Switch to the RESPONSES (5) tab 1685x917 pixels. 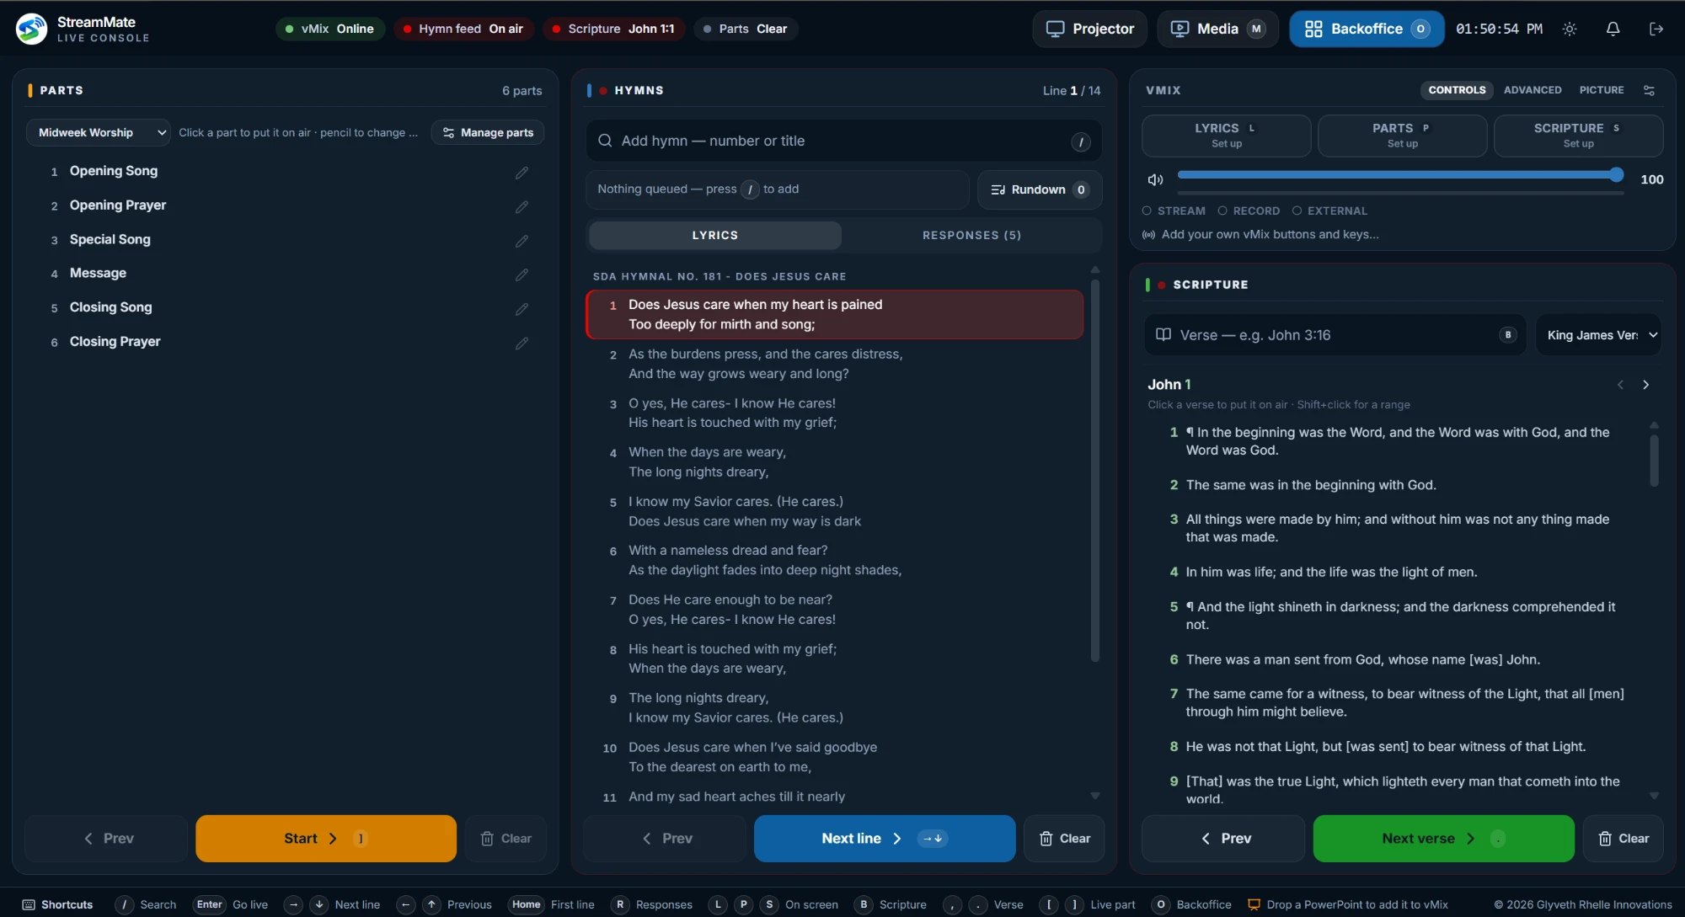click(x=971, y=236)
